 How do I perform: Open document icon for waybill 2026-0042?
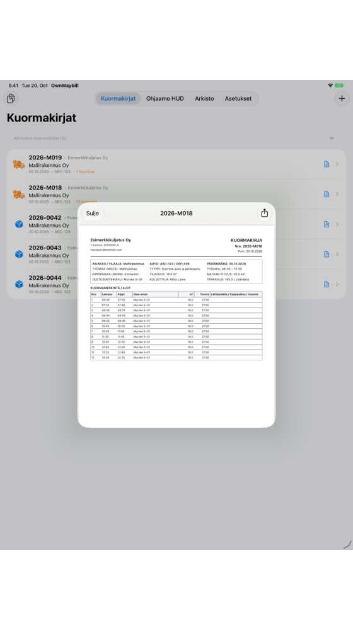pos(327,224)
